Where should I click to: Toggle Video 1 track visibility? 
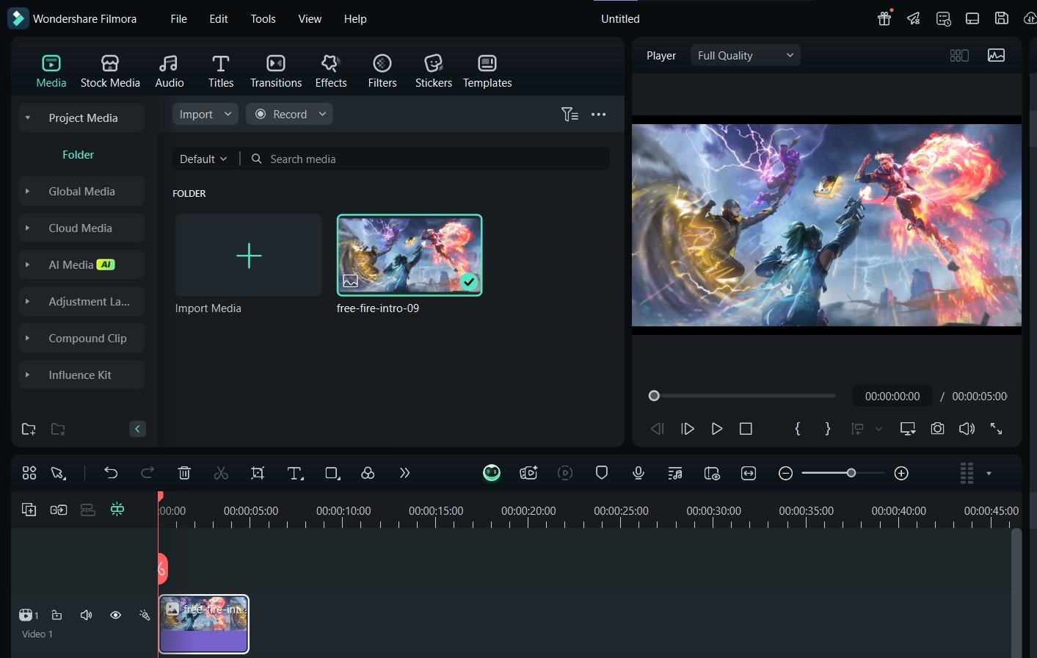[115, 615]
